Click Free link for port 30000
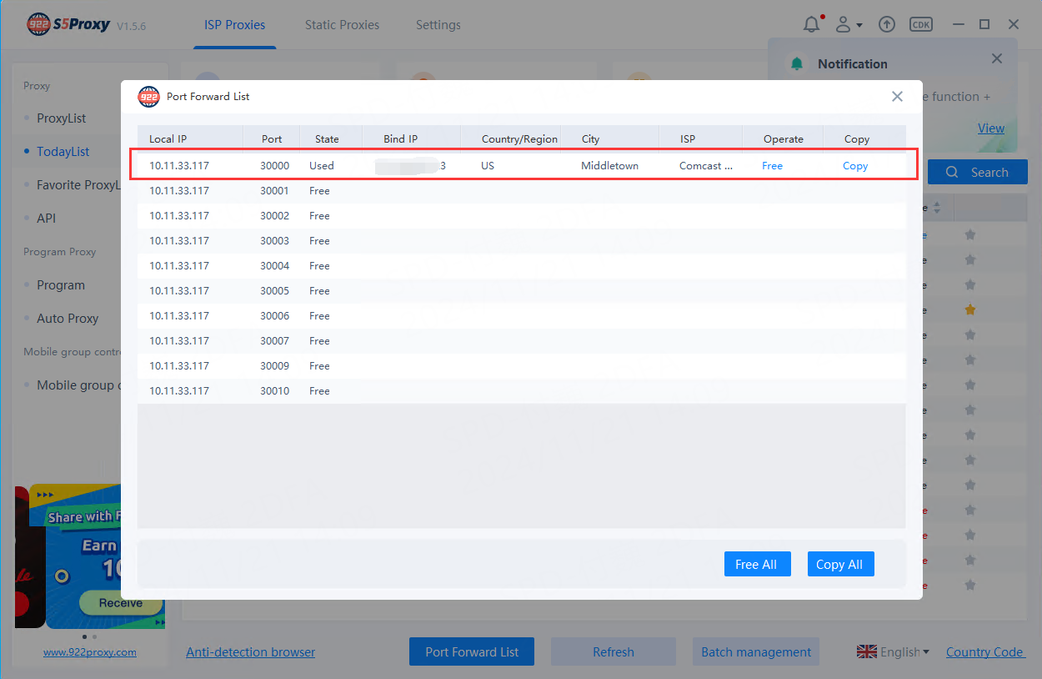The image size is (1042, 679). [x=772, y=166]
